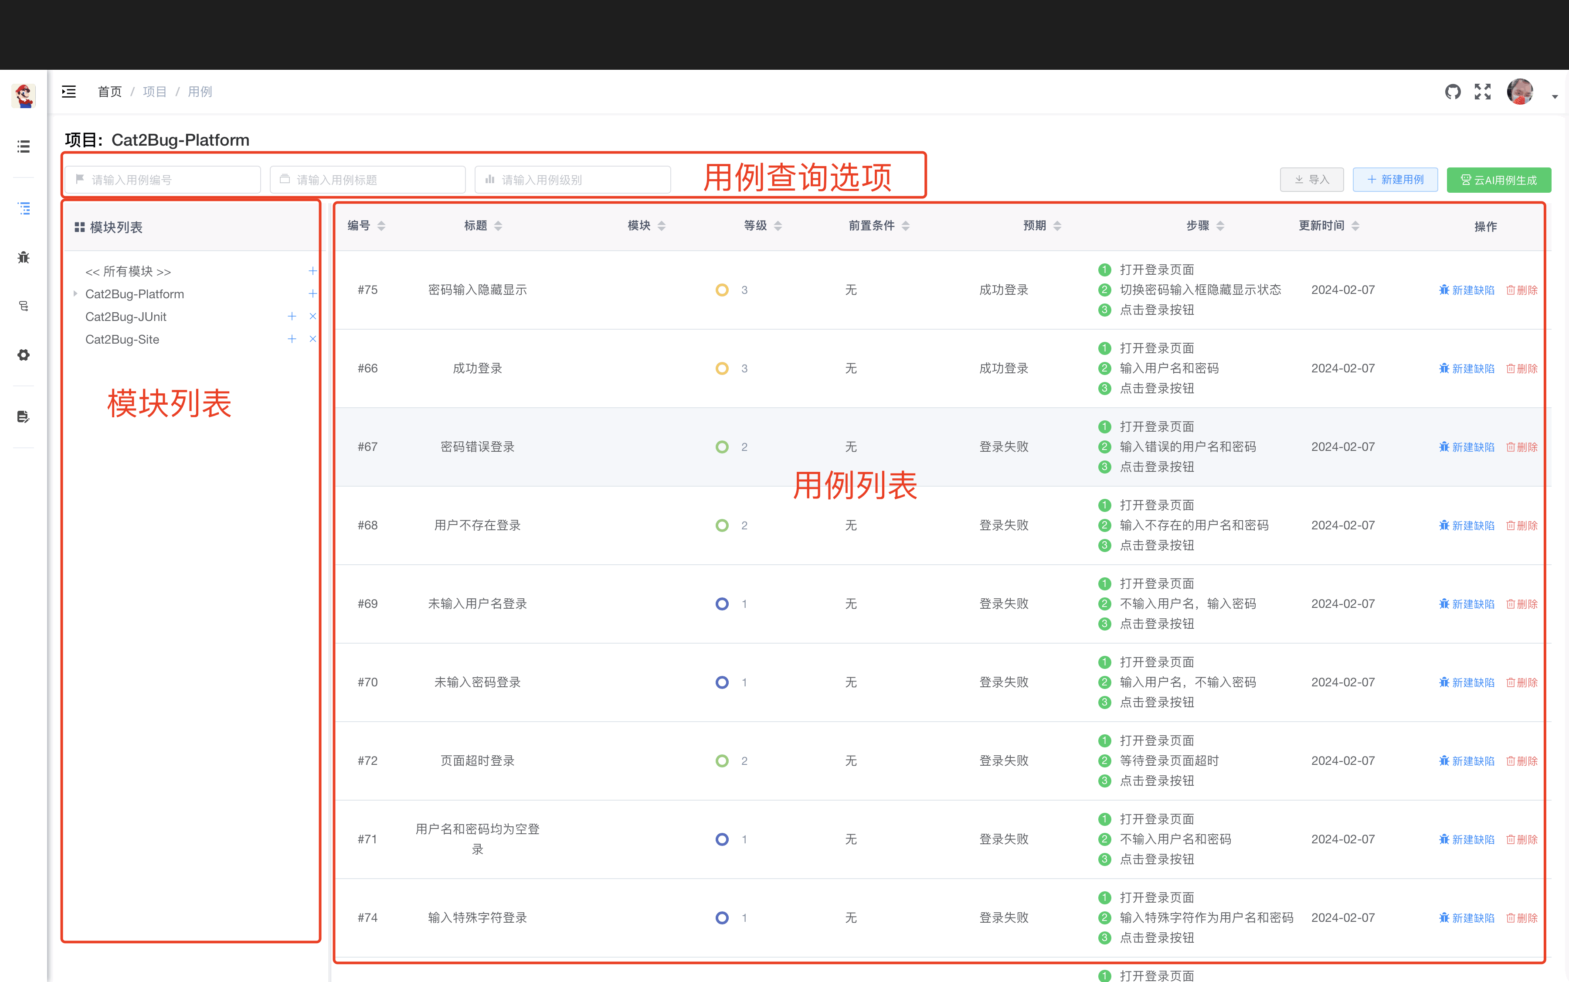Click 删除 for case #67

[1521, 447]
